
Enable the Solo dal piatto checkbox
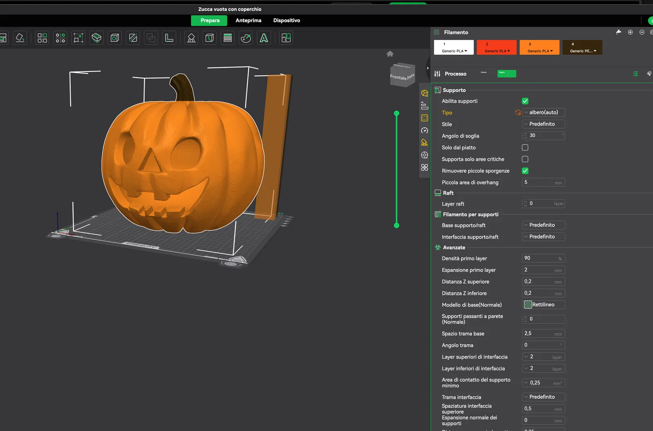click(525, 147)
